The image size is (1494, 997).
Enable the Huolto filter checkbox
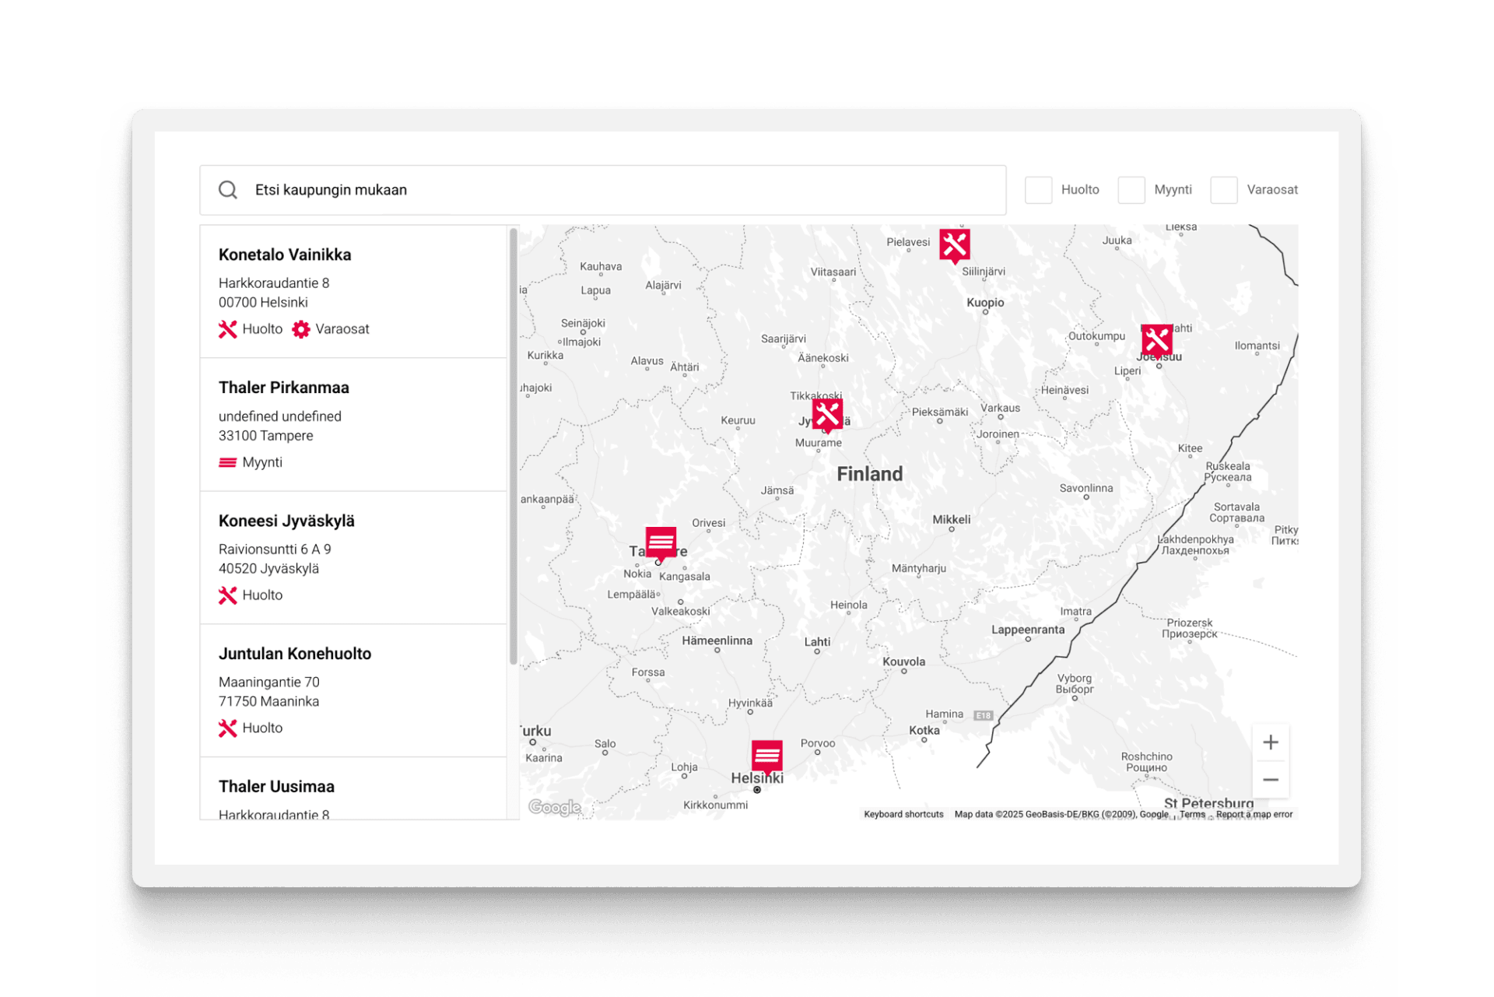click(1038, 190)
